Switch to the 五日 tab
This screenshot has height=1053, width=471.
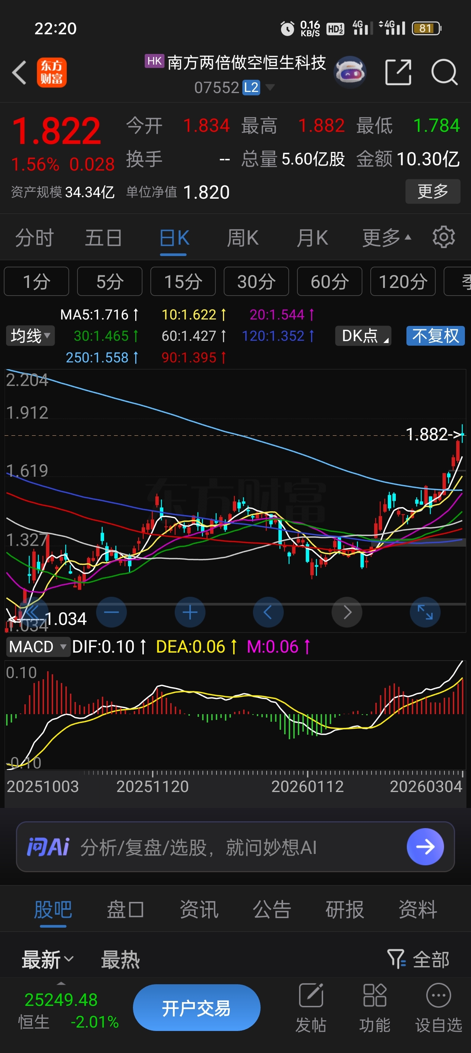103,237
